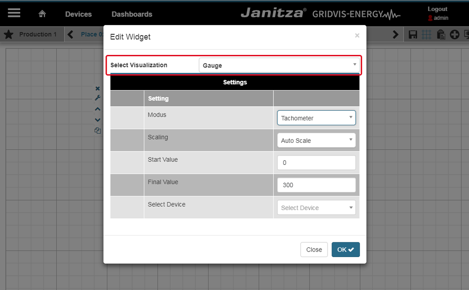Click the widget delete X icon

[x=98, y=88]
